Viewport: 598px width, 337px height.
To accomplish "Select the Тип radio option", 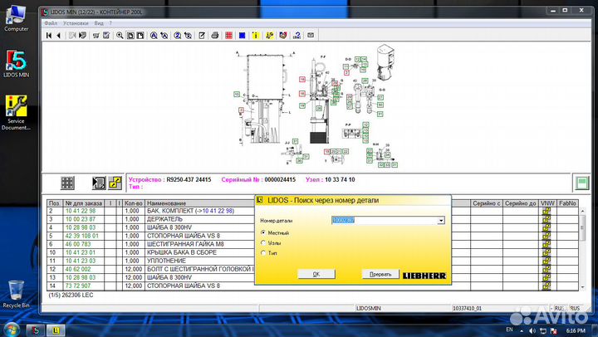I will click(x=264, y=252).
